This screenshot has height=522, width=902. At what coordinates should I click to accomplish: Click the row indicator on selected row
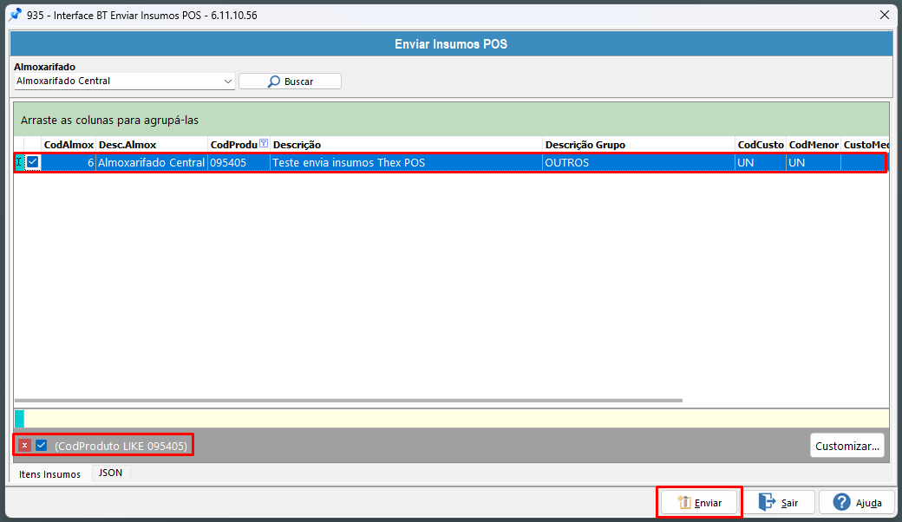pyautogui.click(x=19, y=163)
